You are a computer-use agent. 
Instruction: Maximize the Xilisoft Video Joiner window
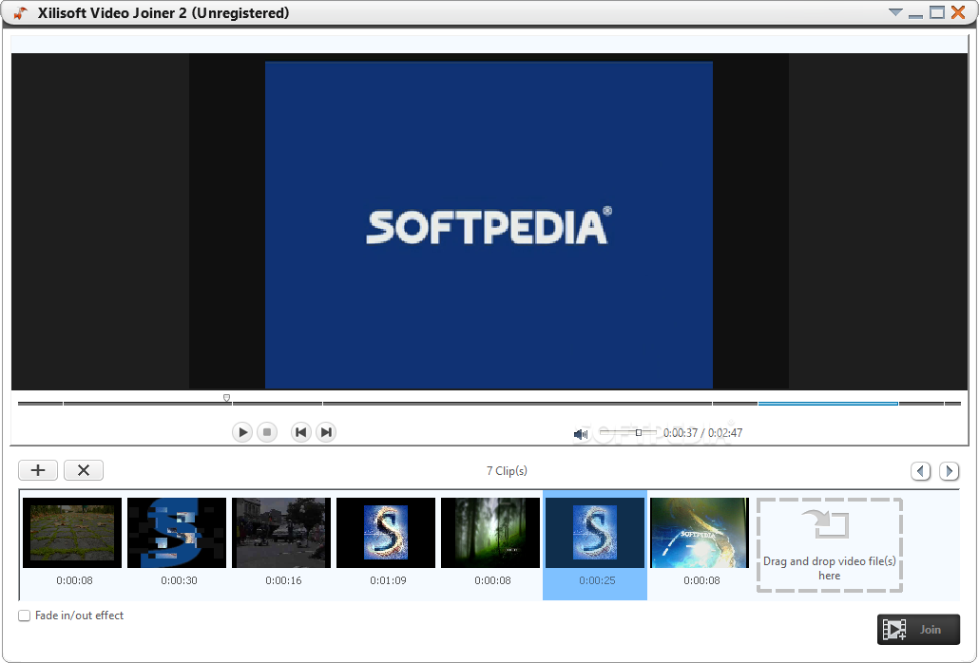click(x=937, y=12)
